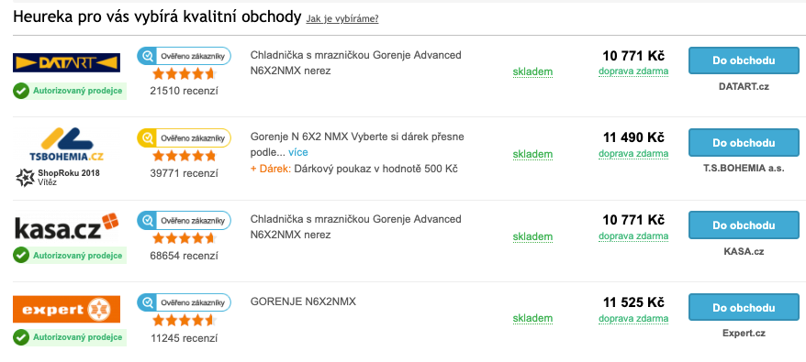Go to Expert.cz via Do obchodu
Viewport: 806px width, 362px height.
point(744,308)
